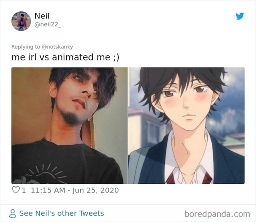Open the display name Neil
Viewport: 256px width, 222px height.
click(x=42, y=16)
